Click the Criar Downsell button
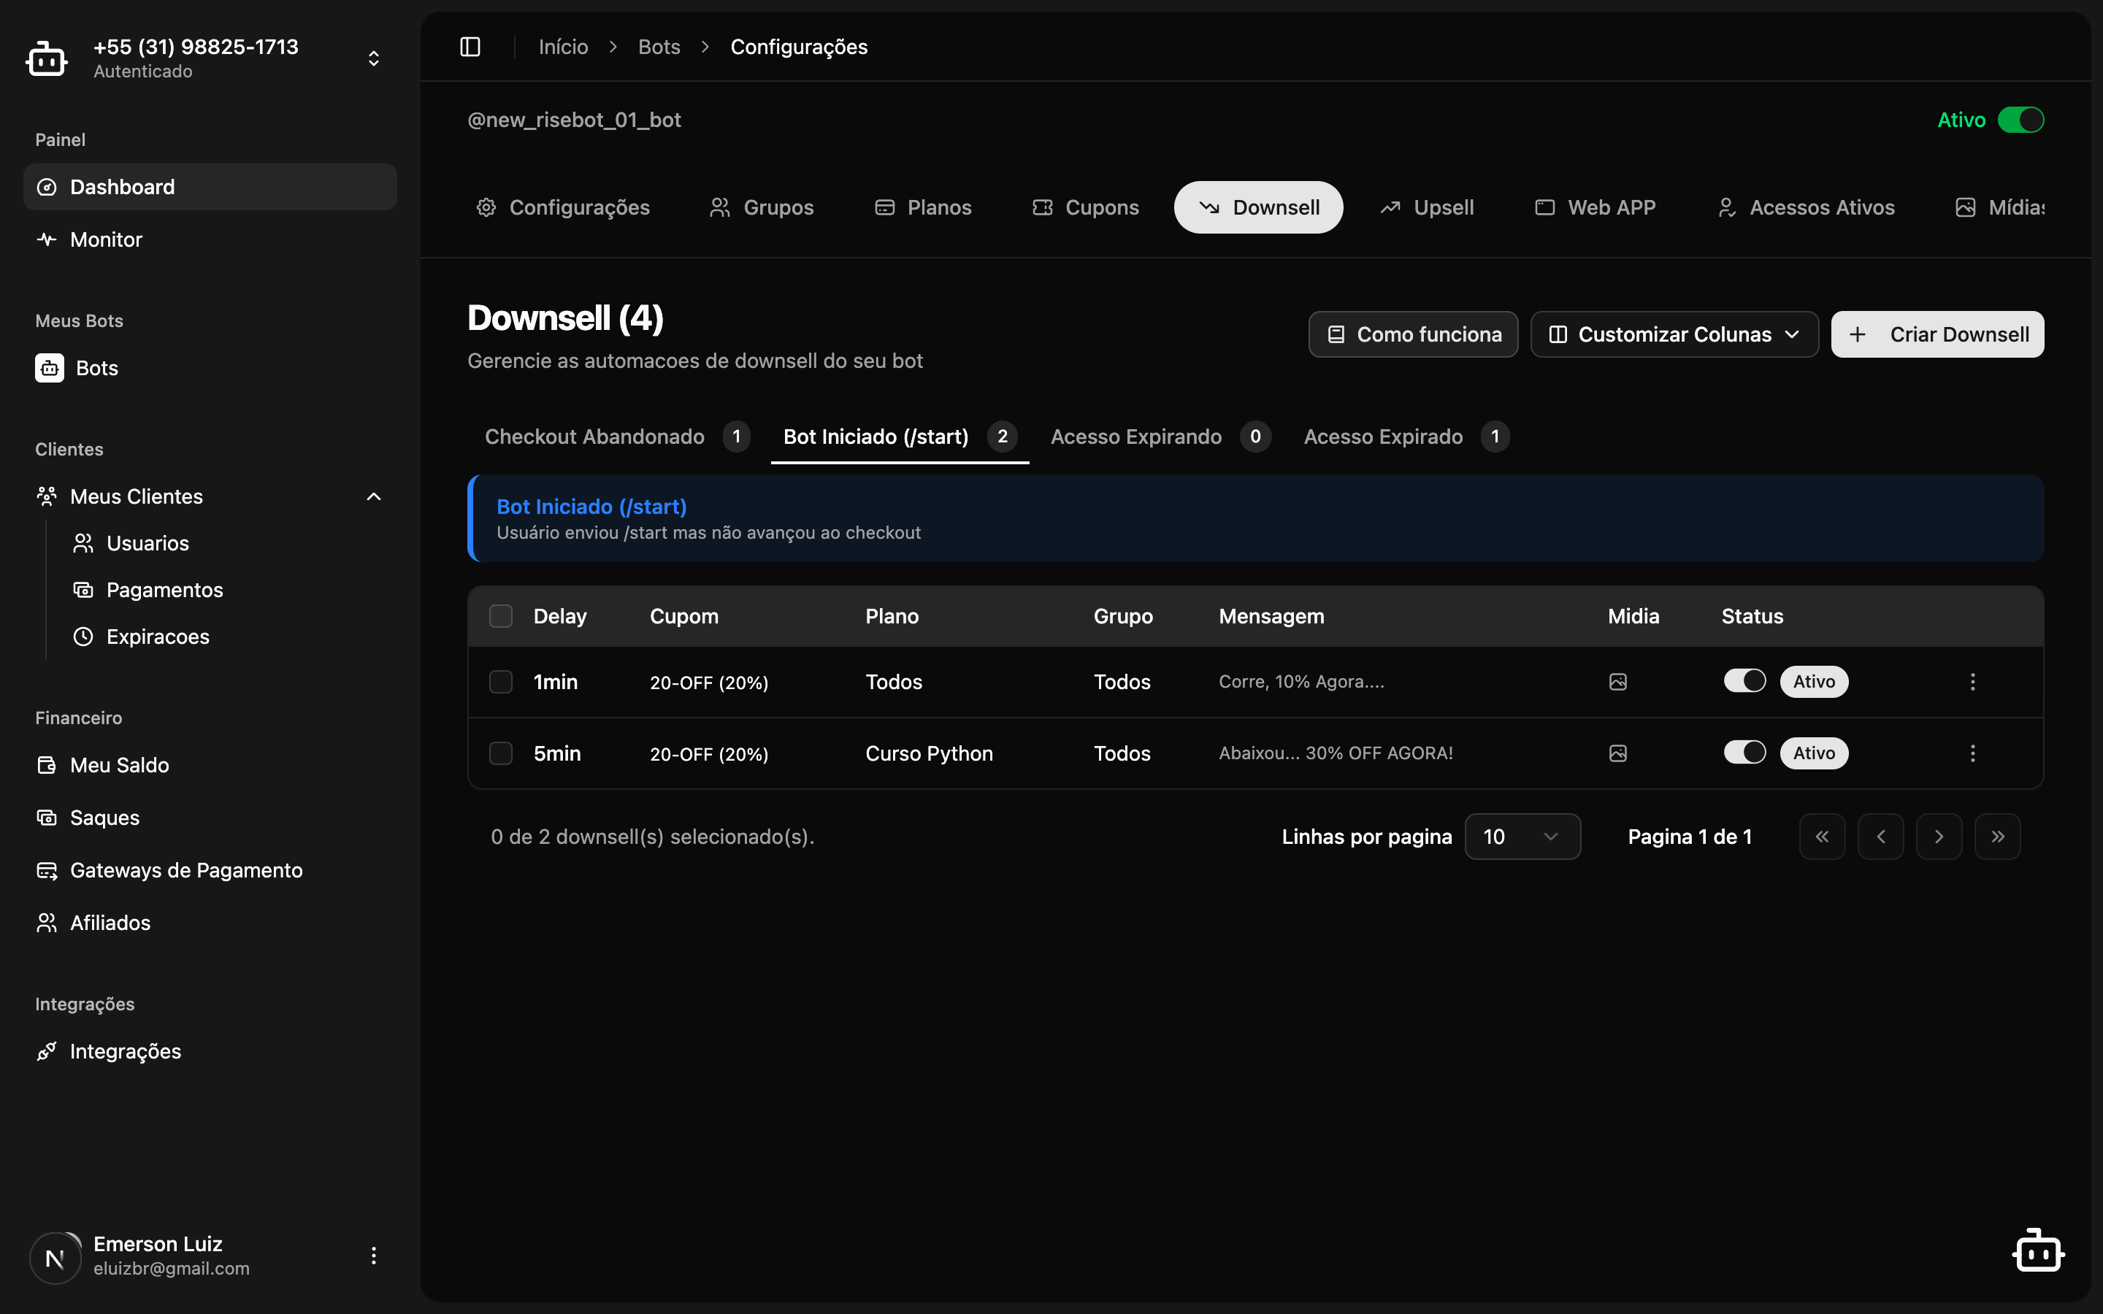 [x=1937, y=334]
